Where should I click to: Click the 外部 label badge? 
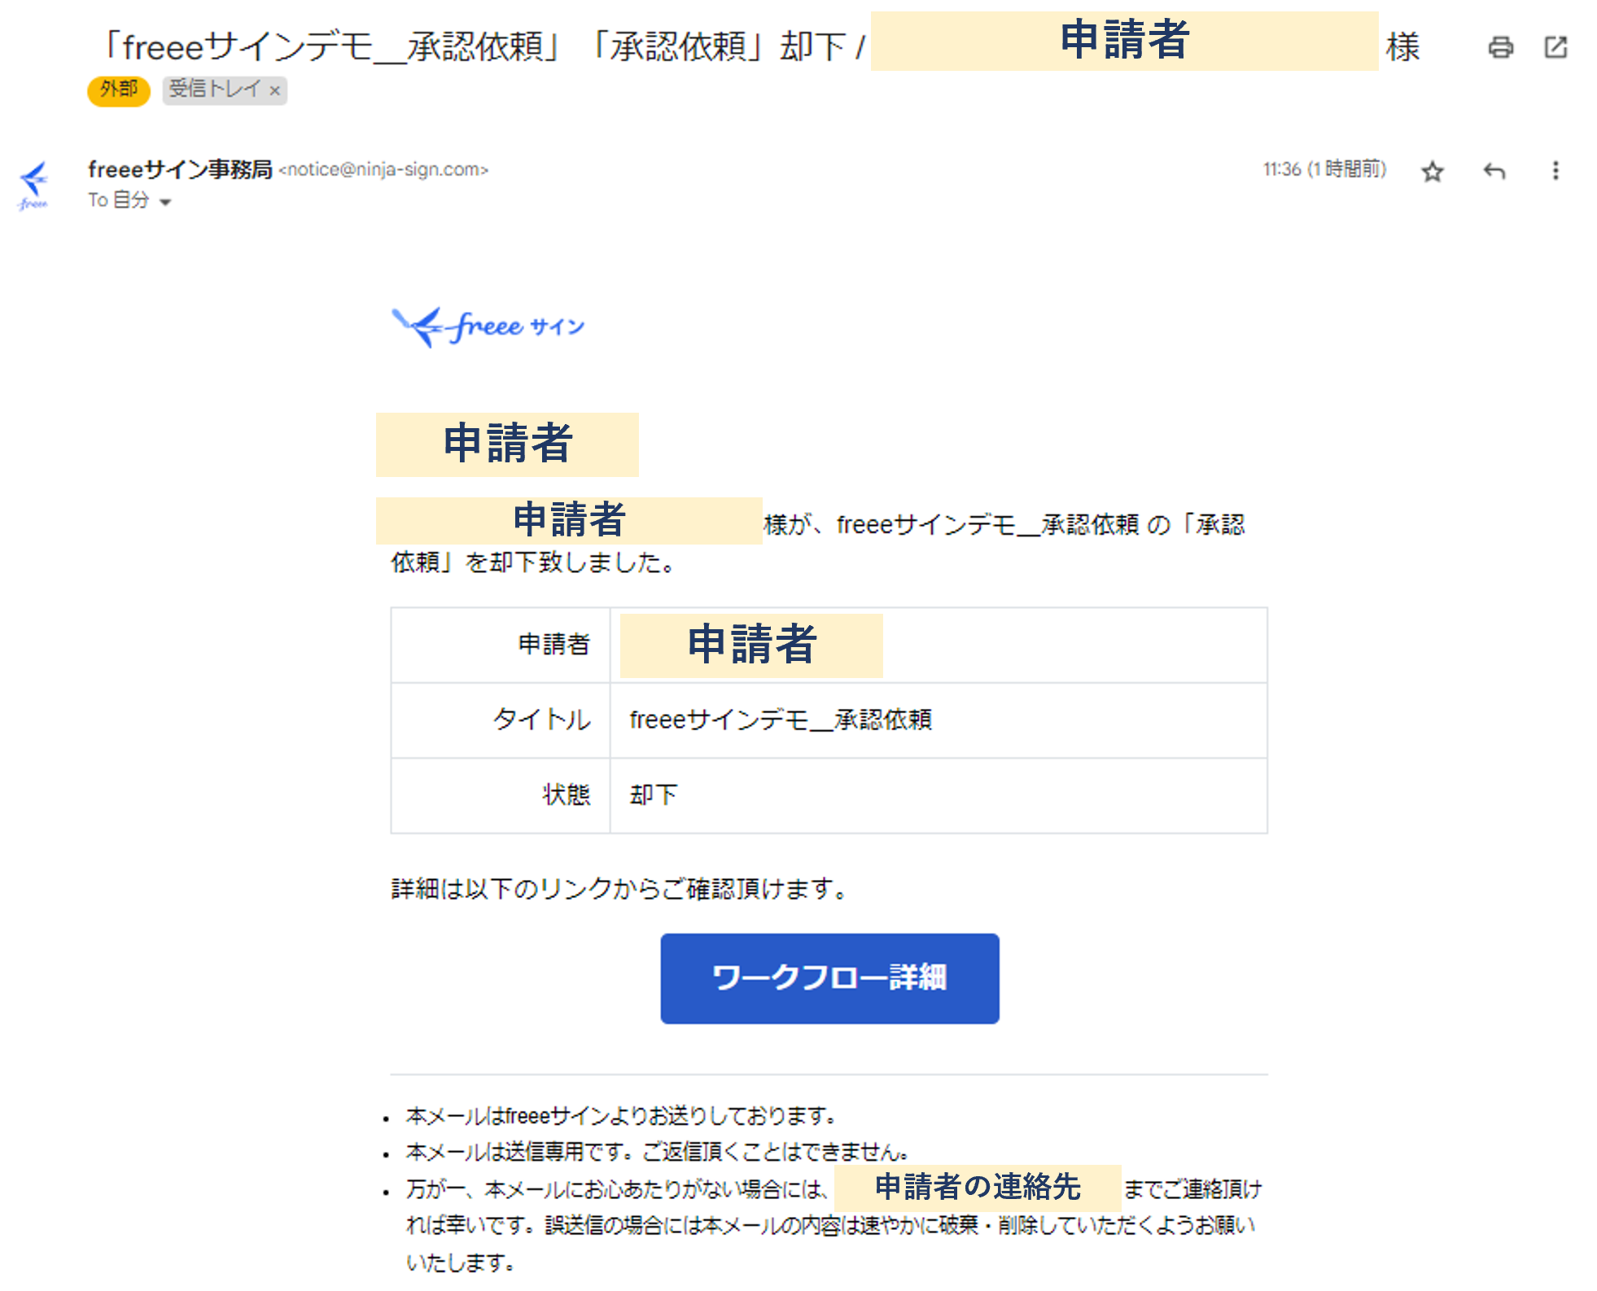tap(119, 90)
